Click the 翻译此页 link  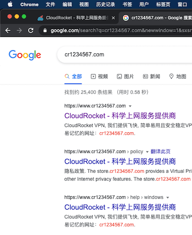click(x=161, y=152)
